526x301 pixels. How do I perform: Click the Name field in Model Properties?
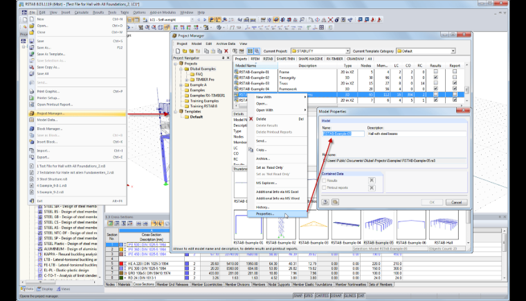point(343,134)
